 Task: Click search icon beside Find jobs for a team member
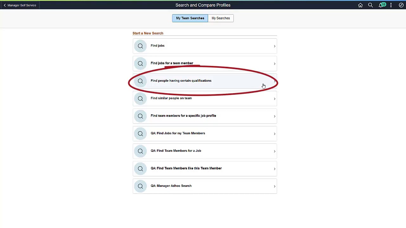pyautogui.click(x=140, y=63)
